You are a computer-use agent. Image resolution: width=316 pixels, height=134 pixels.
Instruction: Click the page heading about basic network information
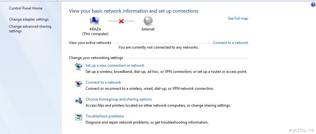click(x=133, y=11)
